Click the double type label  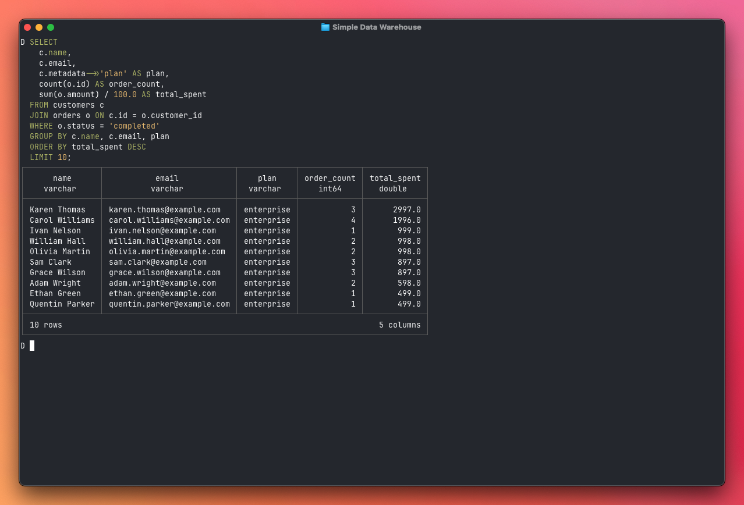click(393, 189)
